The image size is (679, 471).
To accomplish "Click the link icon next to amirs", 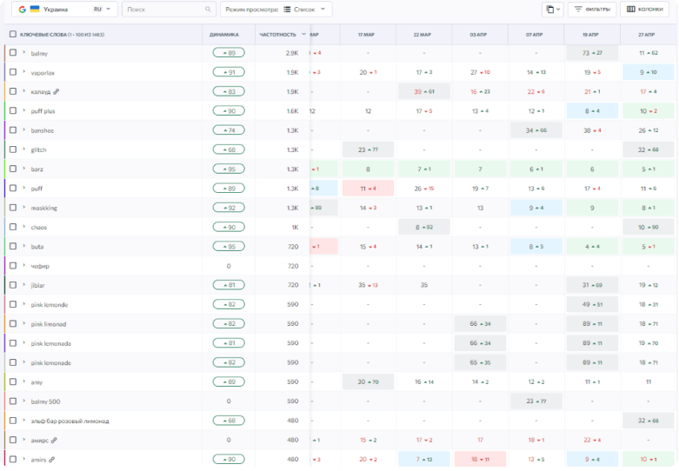I will click(51, 460).
